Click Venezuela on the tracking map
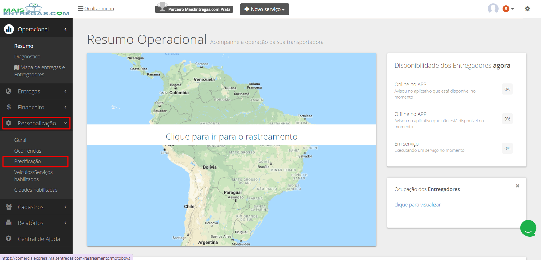 coord(204,79)
